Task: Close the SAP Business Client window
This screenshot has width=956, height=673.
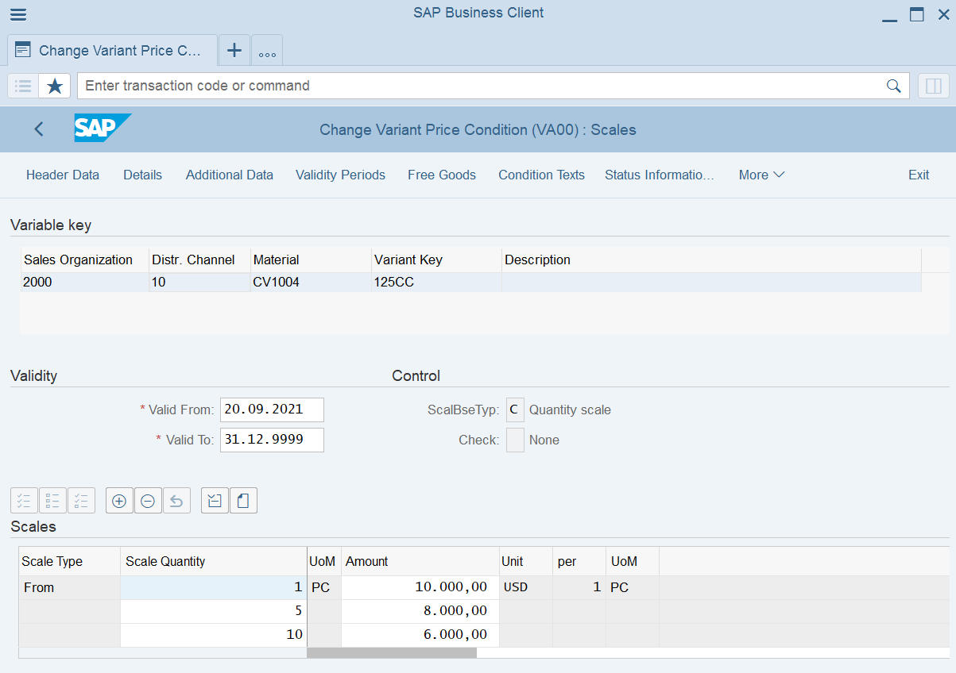Action: (943, 14)
